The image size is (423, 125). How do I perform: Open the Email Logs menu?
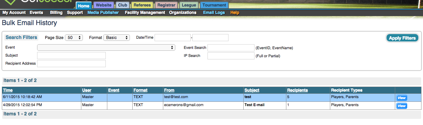click(214, 13)
